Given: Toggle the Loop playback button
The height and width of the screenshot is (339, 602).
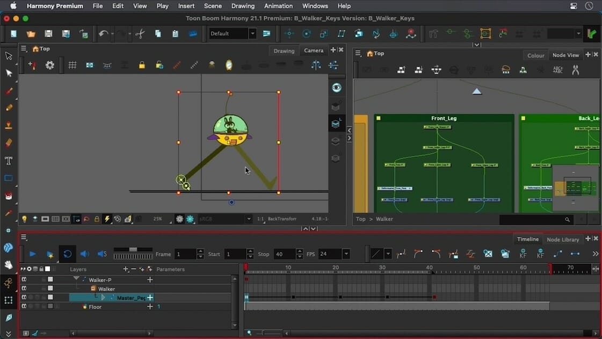Looking at the screenshot, I should (67, 254).
